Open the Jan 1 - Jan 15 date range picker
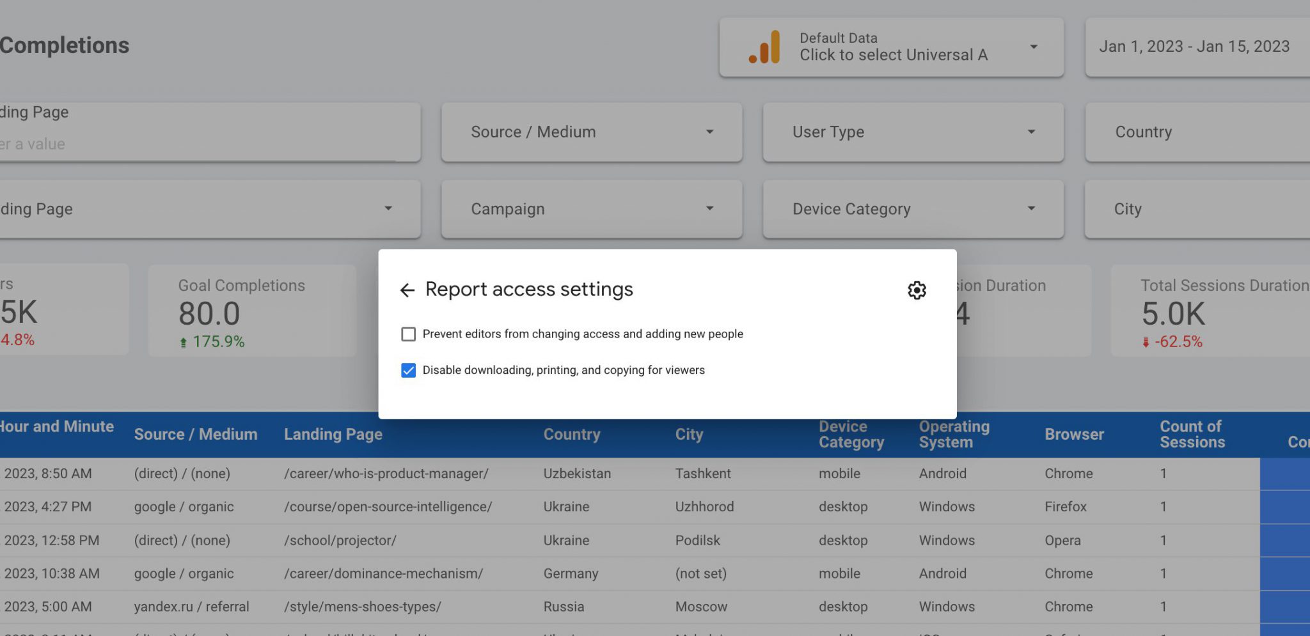Screen dimensions: 1310x636 [1195, 46]
